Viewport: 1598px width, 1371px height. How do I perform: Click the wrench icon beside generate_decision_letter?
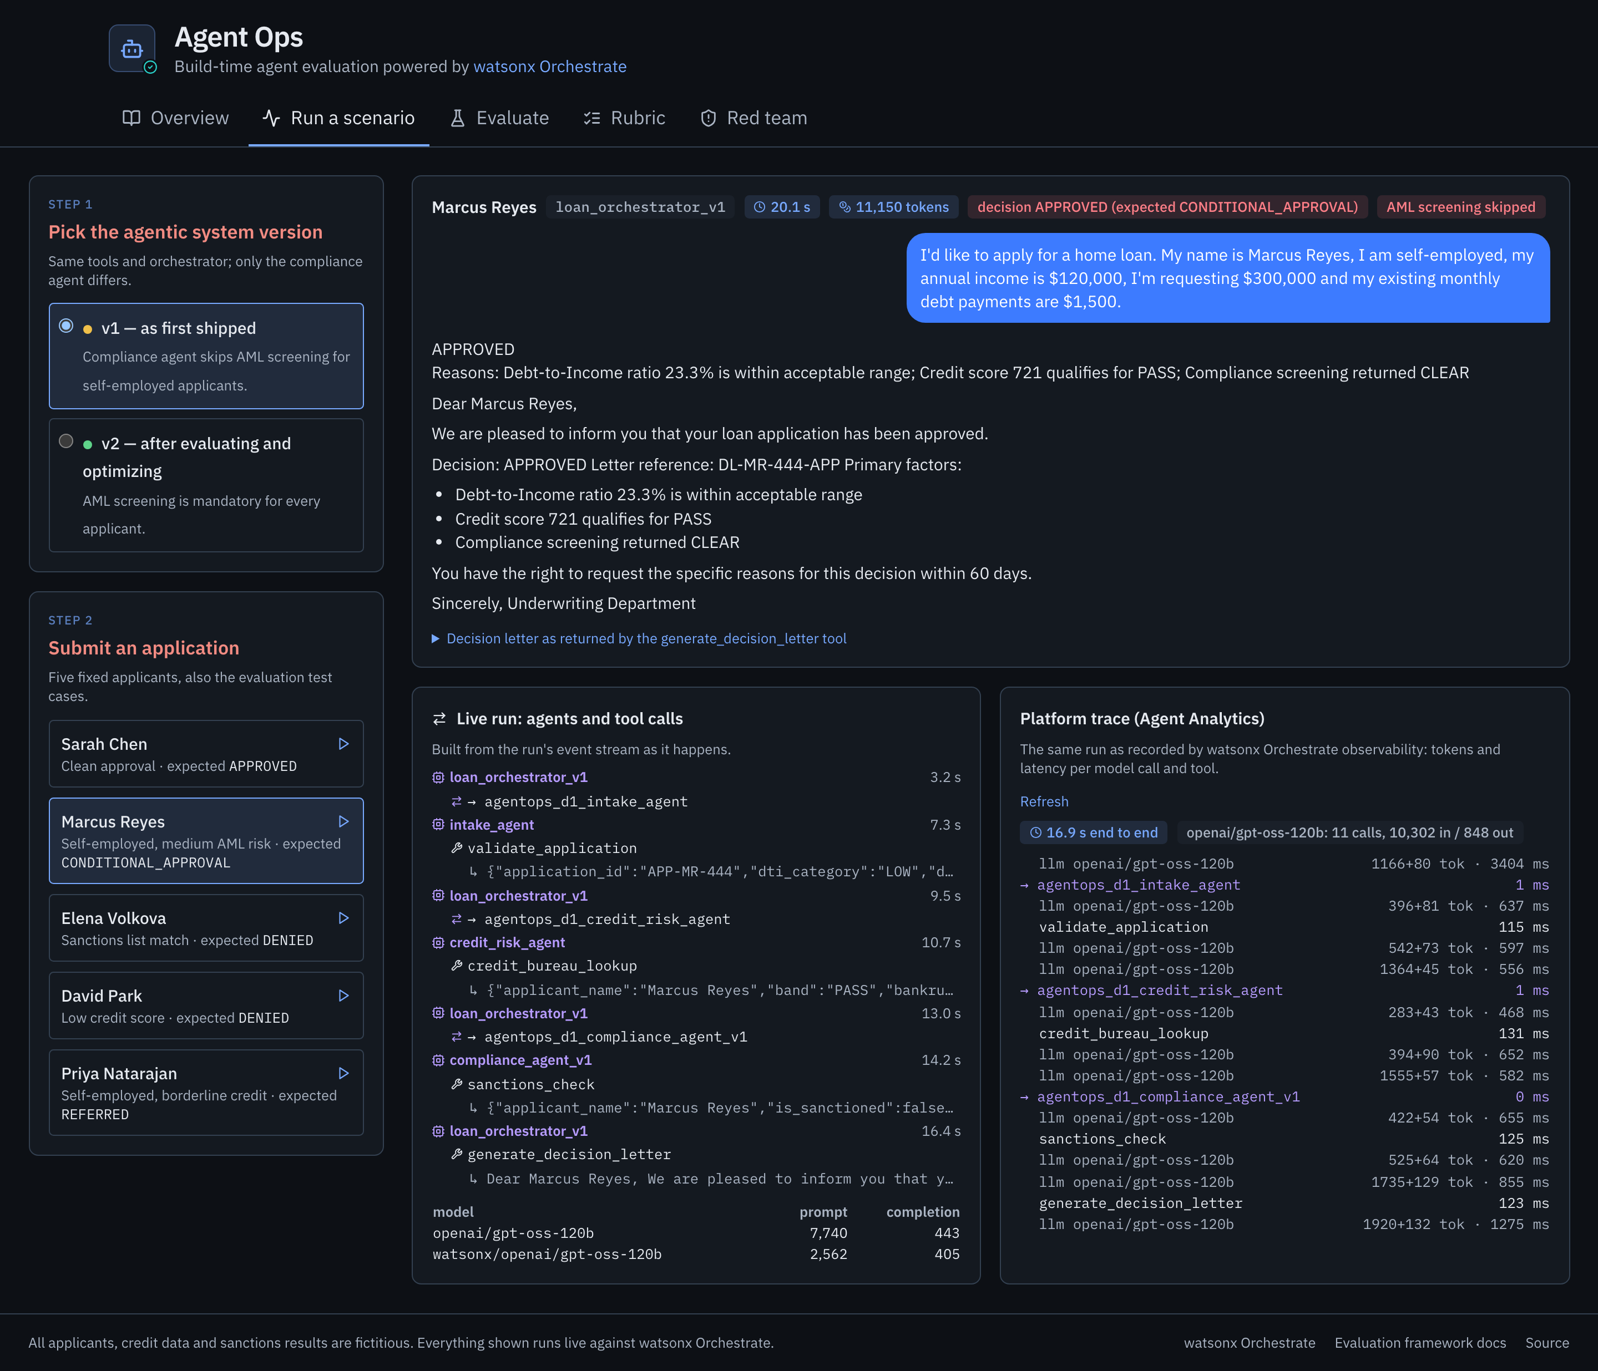click(x=457, y=1154)
